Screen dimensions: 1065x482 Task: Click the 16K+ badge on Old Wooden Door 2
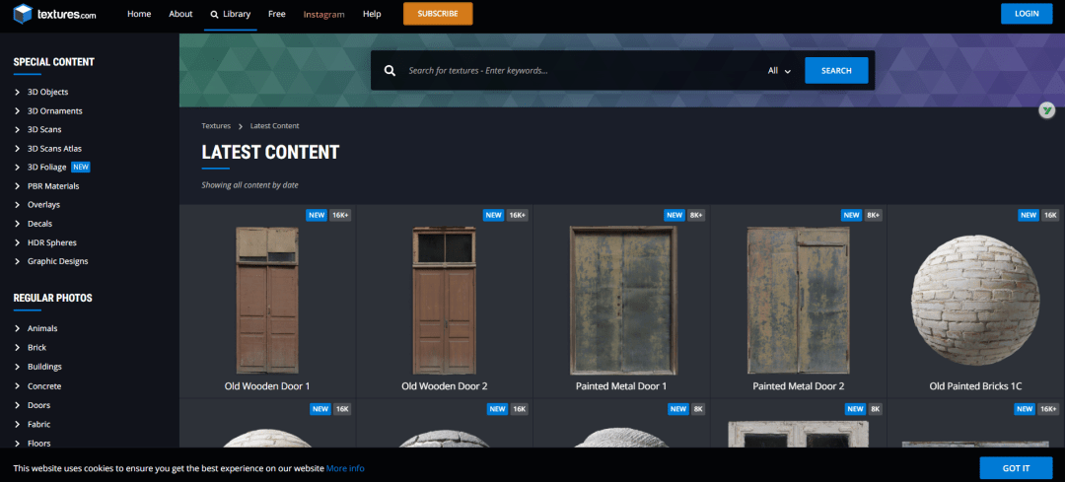[518, 215]
